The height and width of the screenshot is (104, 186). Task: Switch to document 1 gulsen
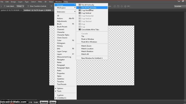tap(65, 95)
